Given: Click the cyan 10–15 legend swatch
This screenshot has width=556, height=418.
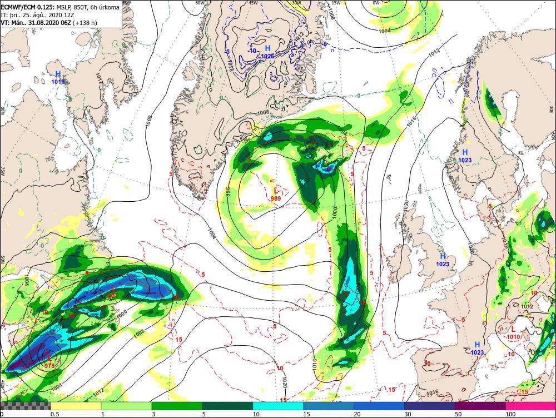Looking at the screenshot, I should pyautogui.click(x=278, y=406).
